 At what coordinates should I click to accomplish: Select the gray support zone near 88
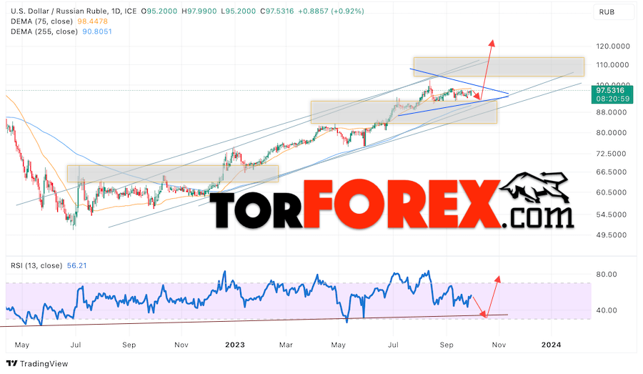(x=404, y=112)
